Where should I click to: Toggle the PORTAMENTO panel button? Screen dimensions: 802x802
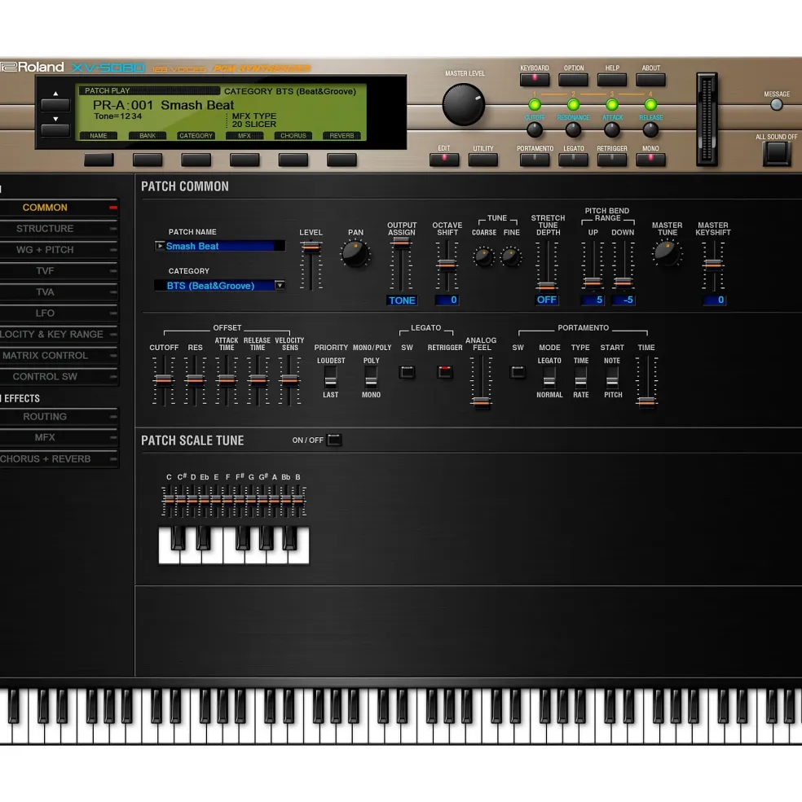pyautogui.click(x=534, y=160)
